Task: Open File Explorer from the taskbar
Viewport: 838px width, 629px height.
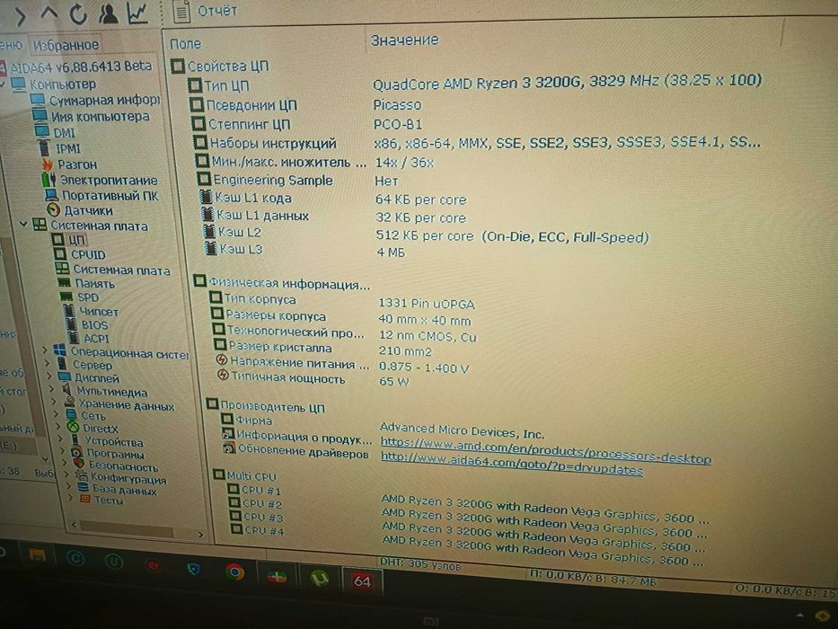Action: click(37, 556)
